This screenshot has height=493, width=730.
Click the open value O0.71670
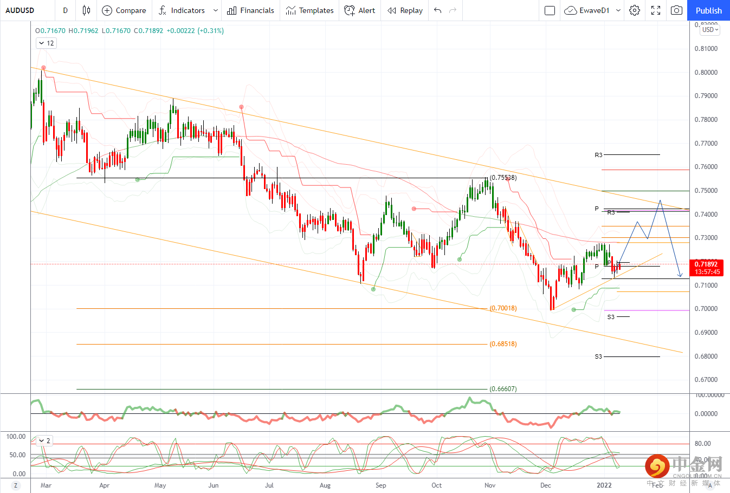tap(50, 31)
